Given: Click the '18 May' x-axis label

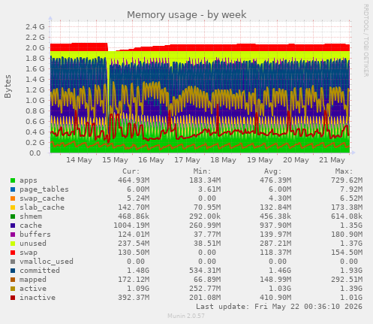Looking at the screenshot, I should pos(223,160).
